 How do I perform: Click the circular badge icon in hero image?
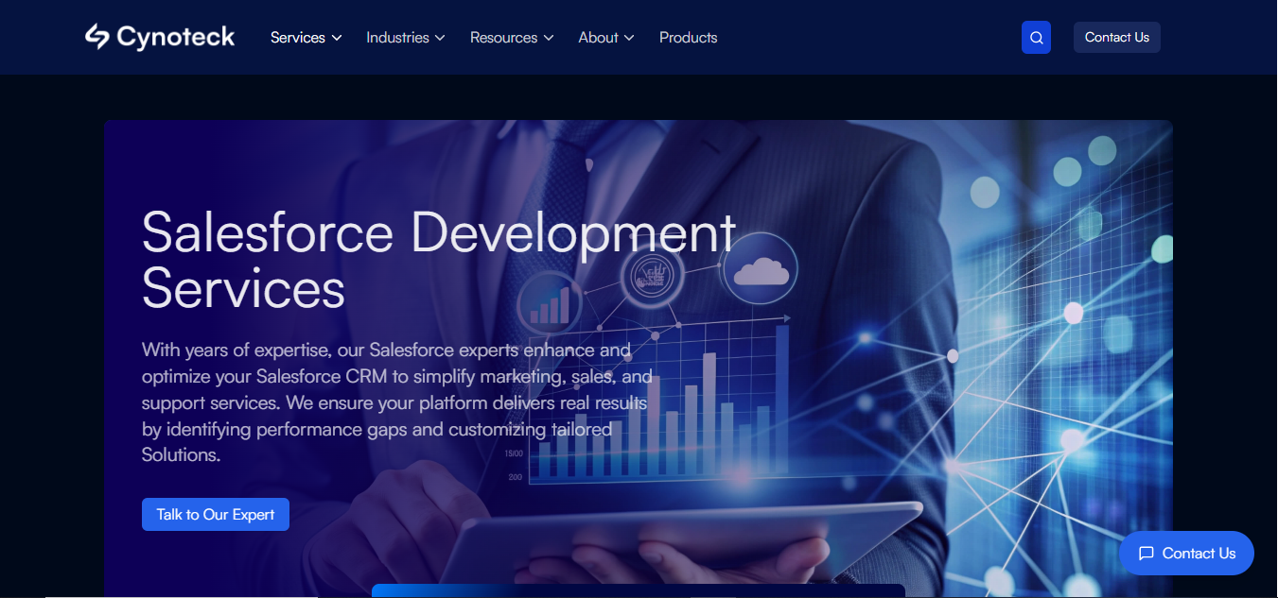click(x=653, y=277)
